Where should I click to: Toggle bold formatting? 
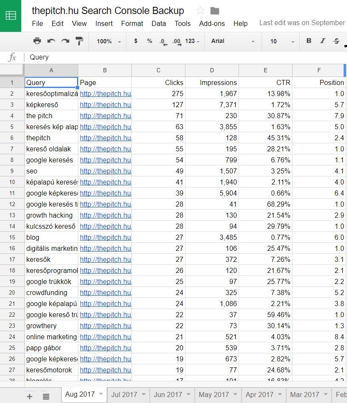point(309,41)
